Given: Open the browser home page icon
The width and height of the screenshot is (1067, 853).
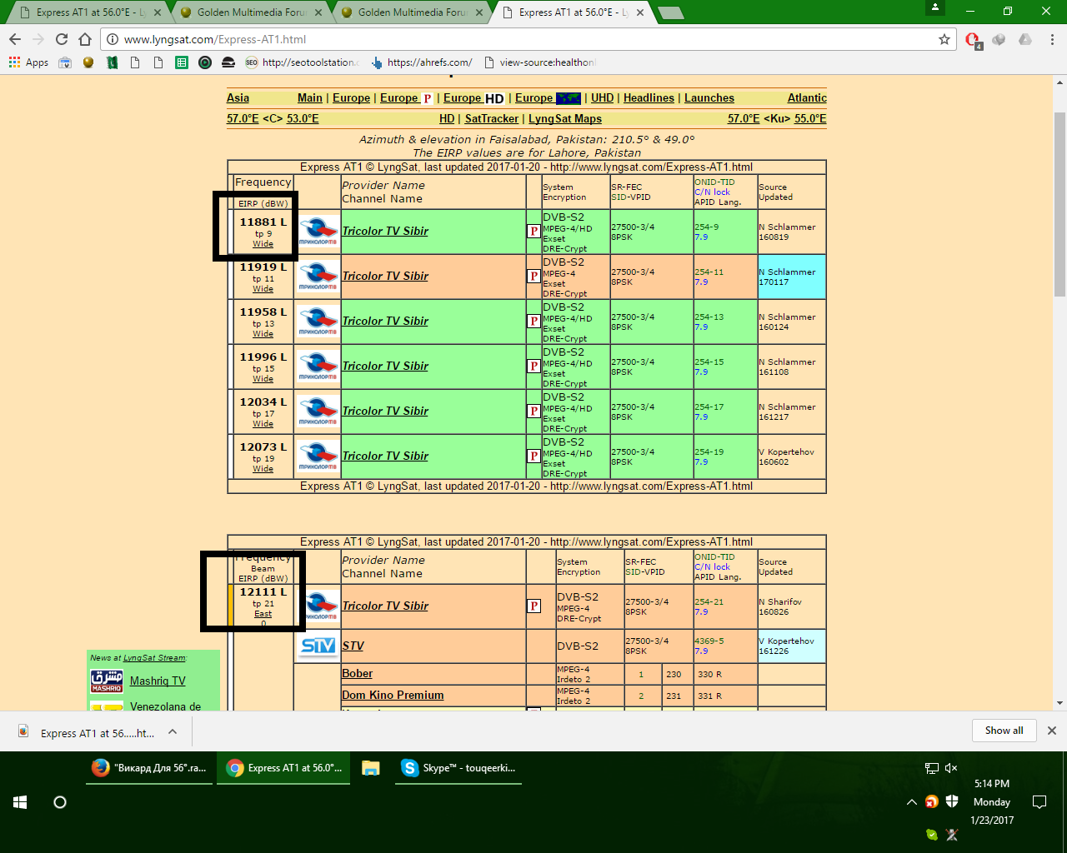Looking at the screenshot, I should [x=85, y=39].
